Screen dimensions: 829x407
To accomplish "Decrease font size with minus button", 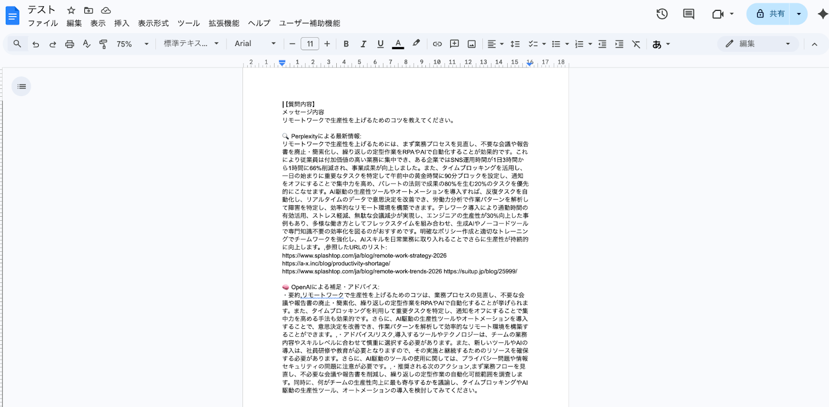I will click(292, 44).
